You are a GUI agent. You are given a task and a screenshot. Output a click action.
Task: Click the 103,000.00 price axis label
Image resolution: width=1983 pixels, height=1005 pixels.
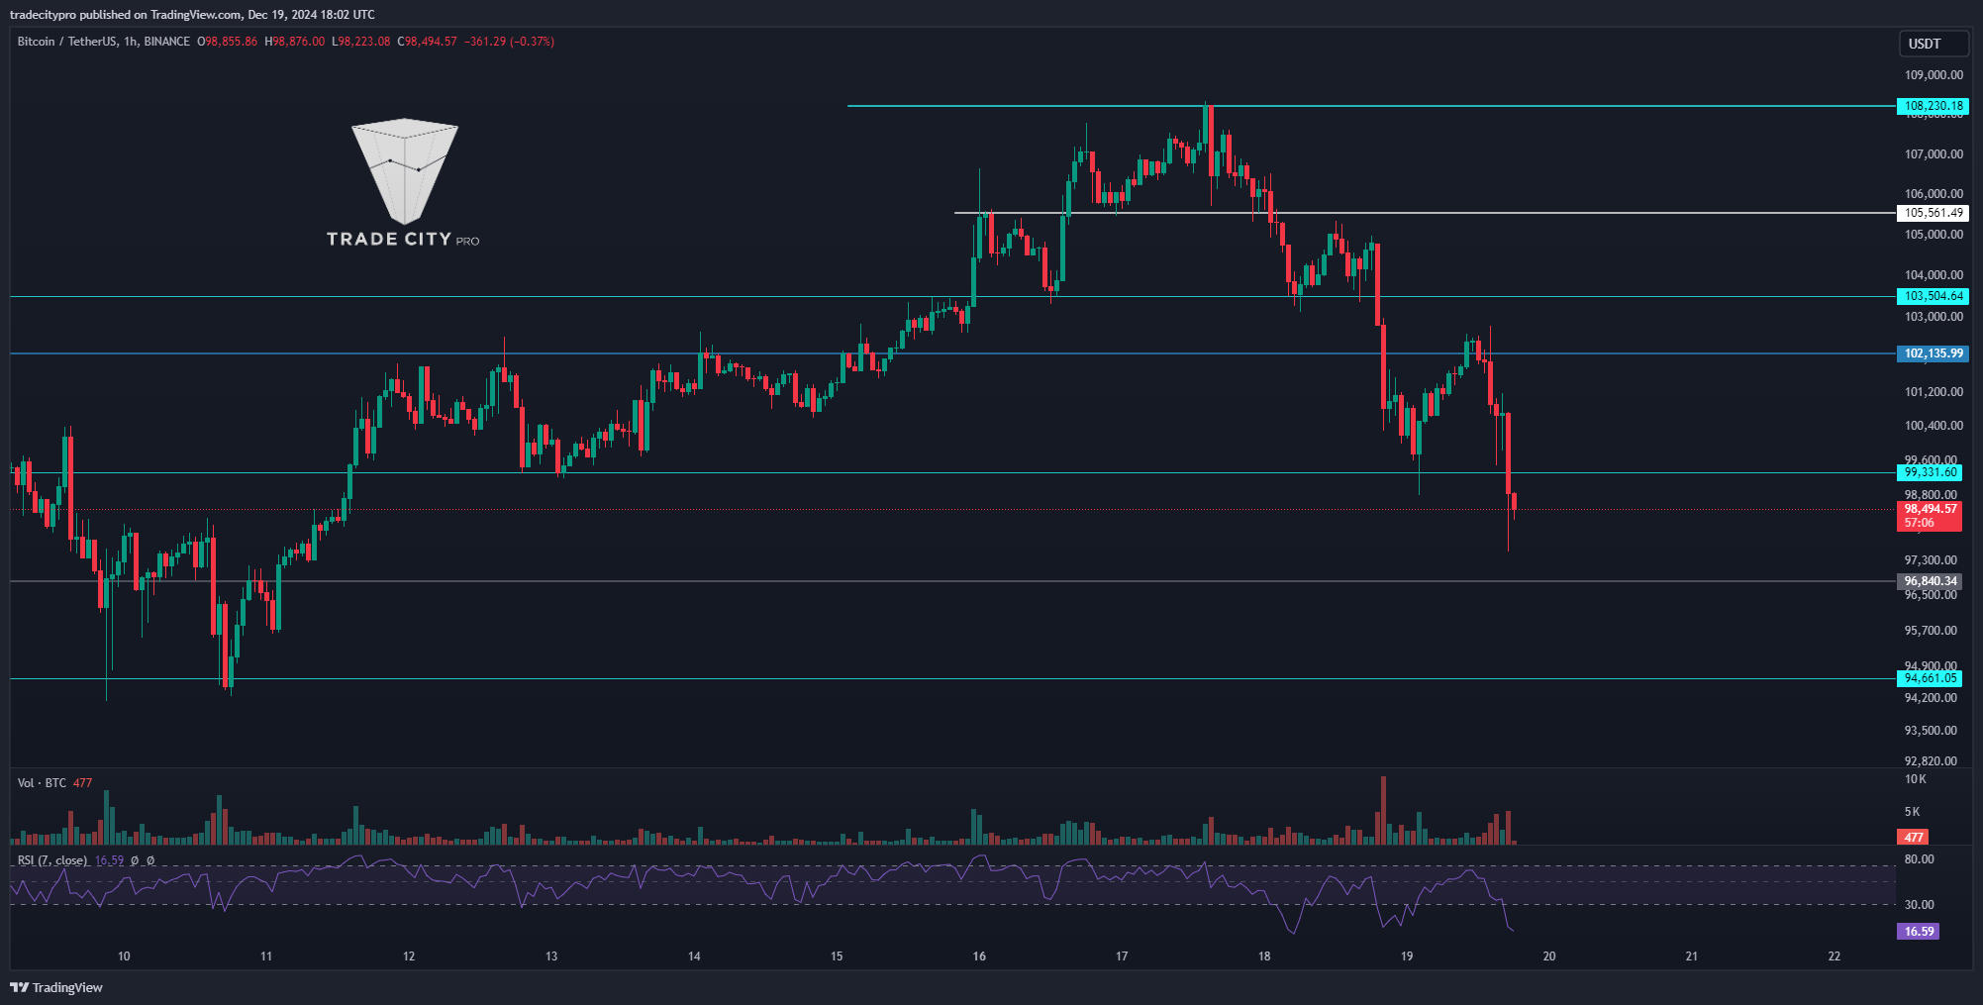point(1933,317)
